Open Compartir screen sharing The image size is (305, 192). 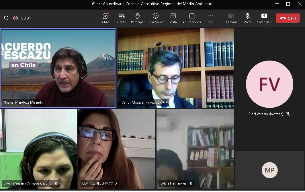click(x=264, y=18)
